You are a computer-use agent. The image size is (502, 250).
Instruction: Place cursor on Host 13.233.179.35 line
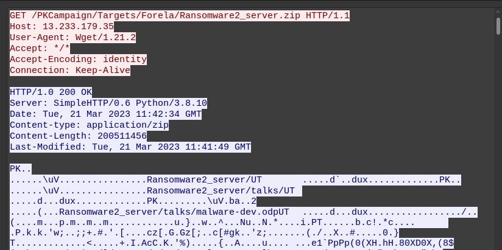[62, 26]
